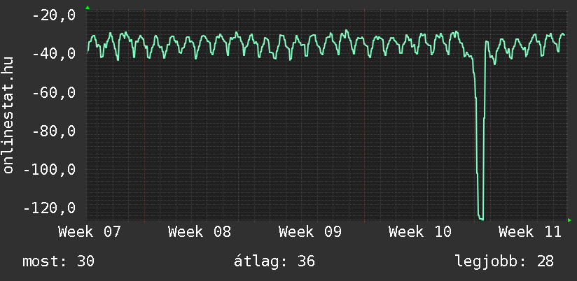
Task: Click the -120,0 y-axis label
Action: click(49, 208)
